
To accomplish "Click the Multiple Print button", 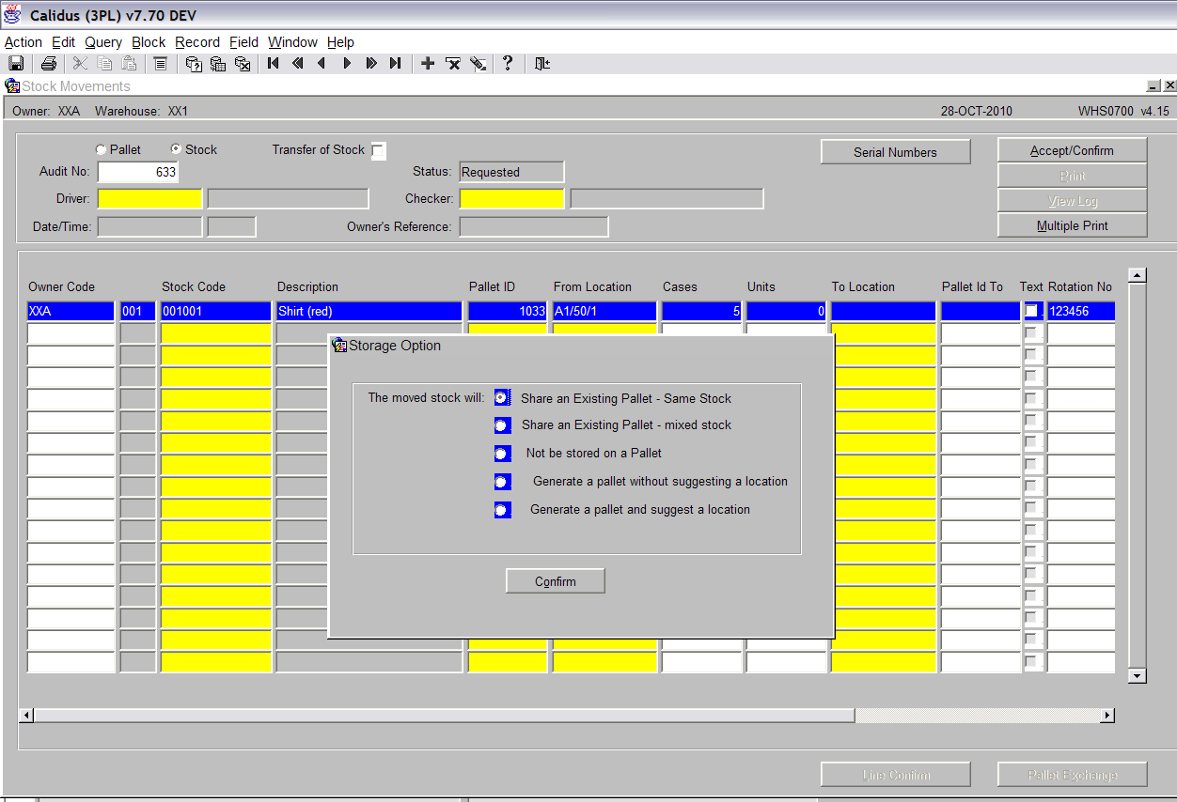I will click(x=1072, y=225).
